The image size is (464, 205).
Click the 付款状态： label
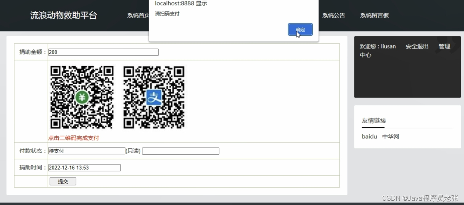point(33,151)
